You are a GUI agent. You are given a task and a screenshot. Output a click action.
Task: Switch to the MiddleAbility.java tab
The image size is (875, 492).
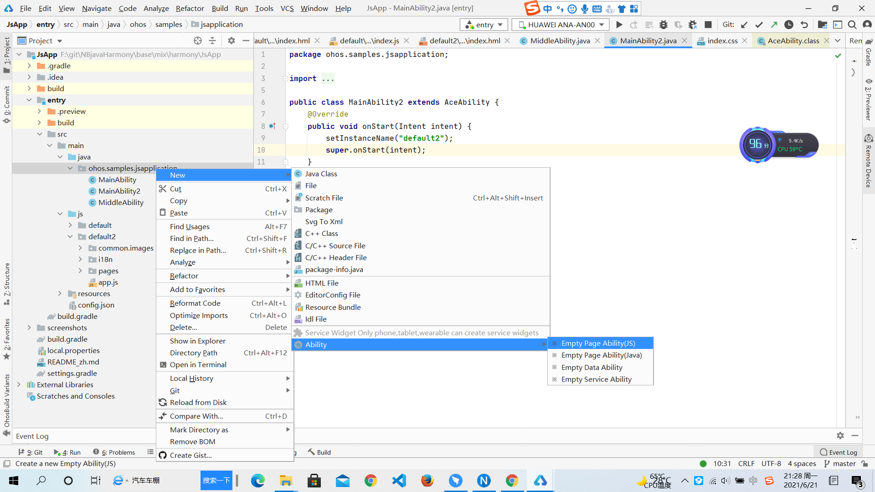click(560, 41)
